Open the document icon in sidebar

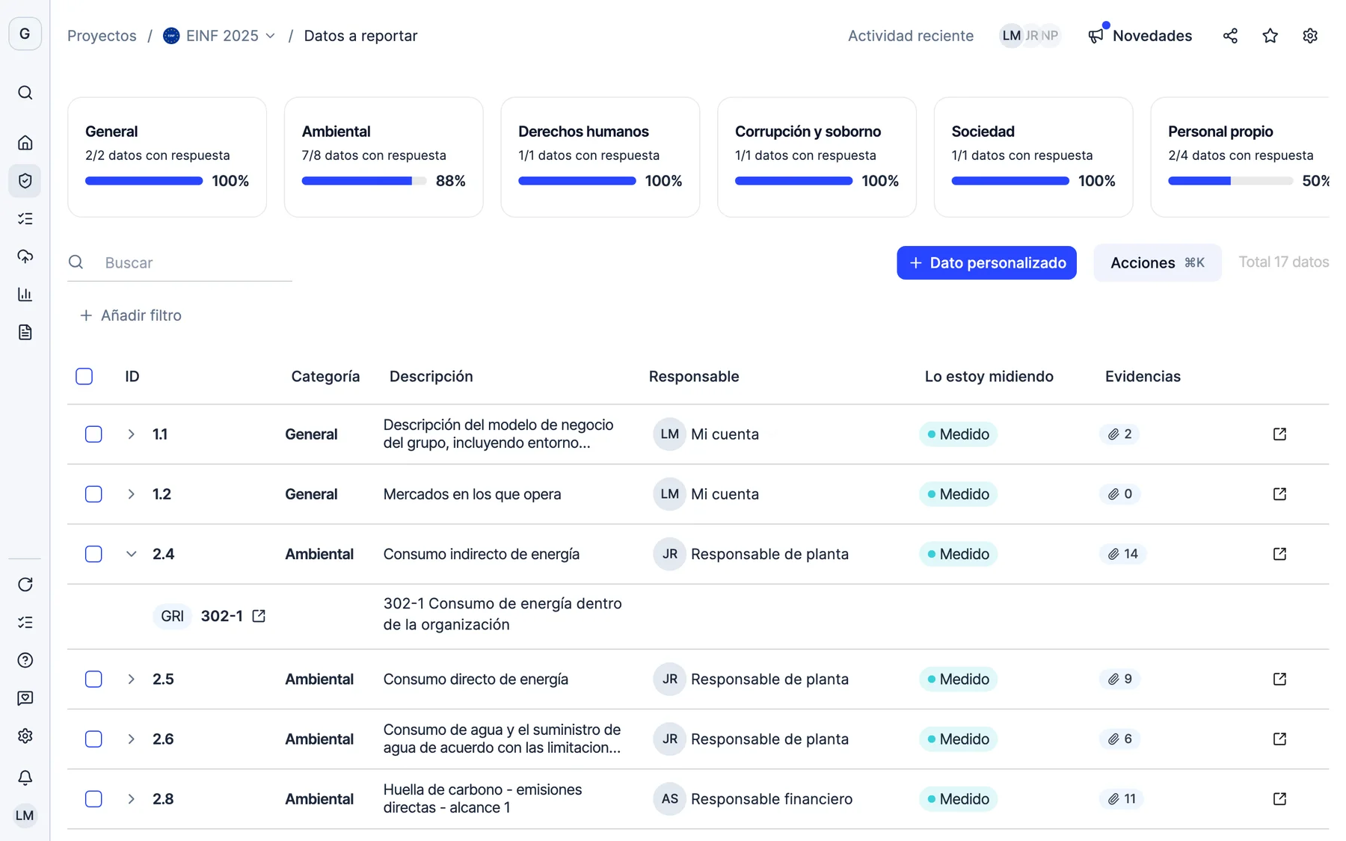(x=25, y=333)
